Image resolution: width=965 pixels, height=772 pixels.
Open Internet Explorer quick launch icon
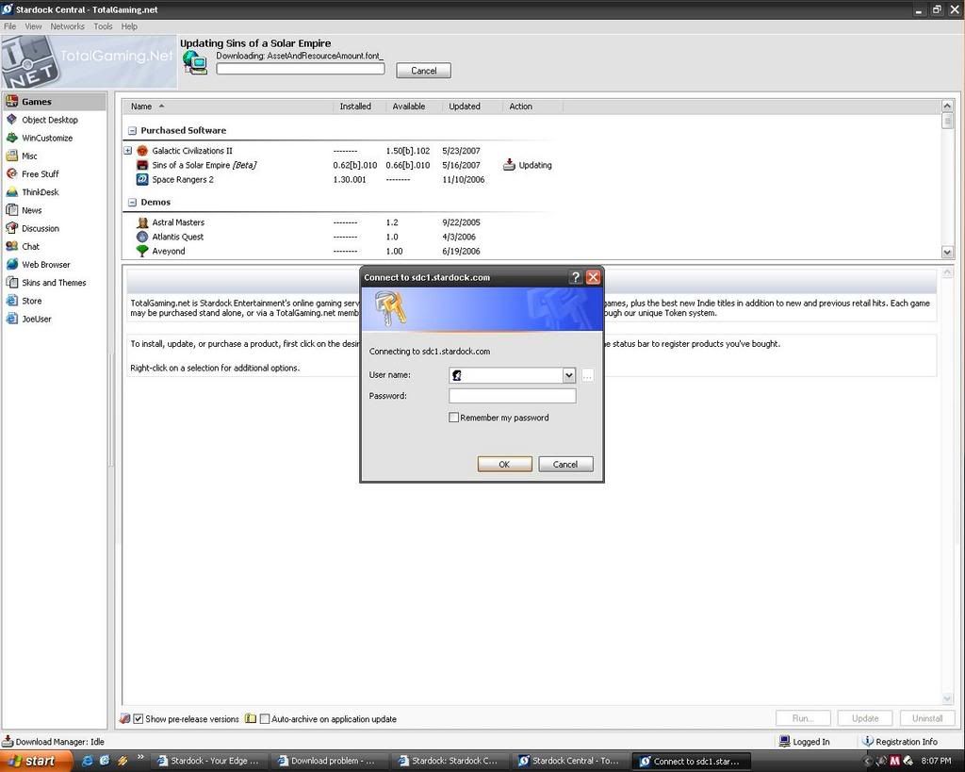tap(88, 761)
